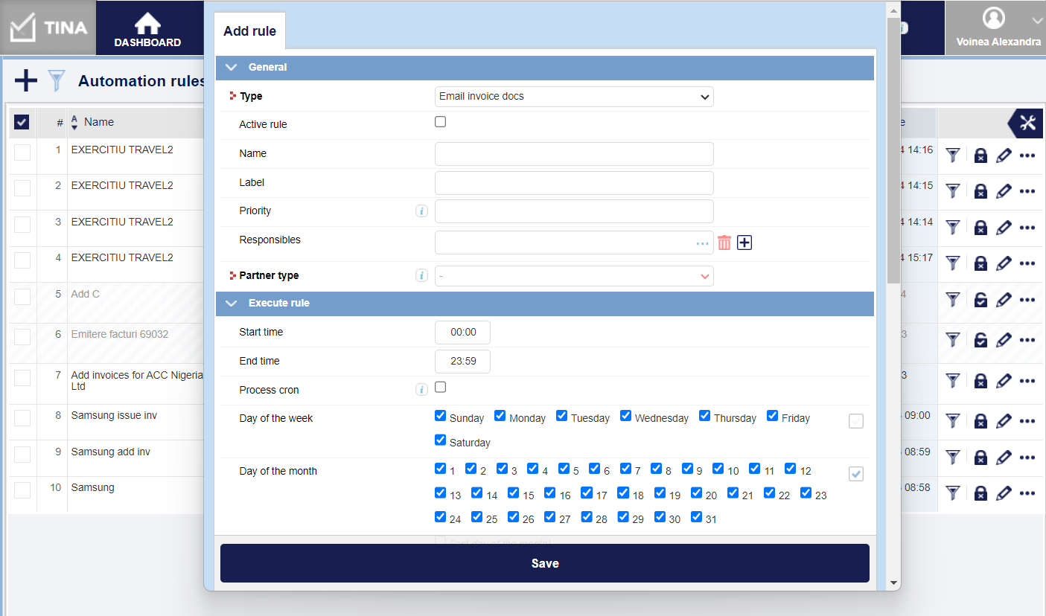
Task: Click the pencil edit icon for row 1
Action: tap(1004, 155)
